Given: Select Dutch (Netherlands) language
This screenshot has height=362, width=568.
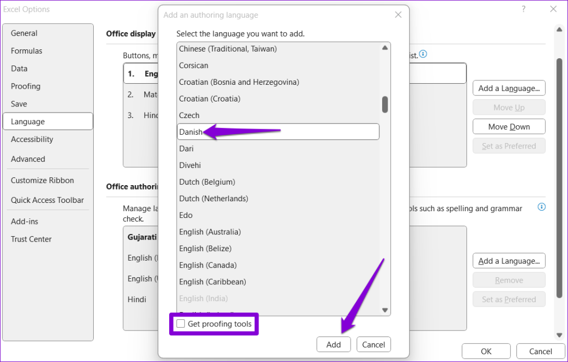Looking at the screenshot, I should [x=278, y=198].
